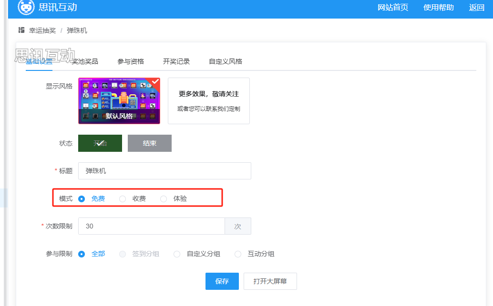493x306 pixels.
Task: Set status to 开始
Action: tap(100, 143)
